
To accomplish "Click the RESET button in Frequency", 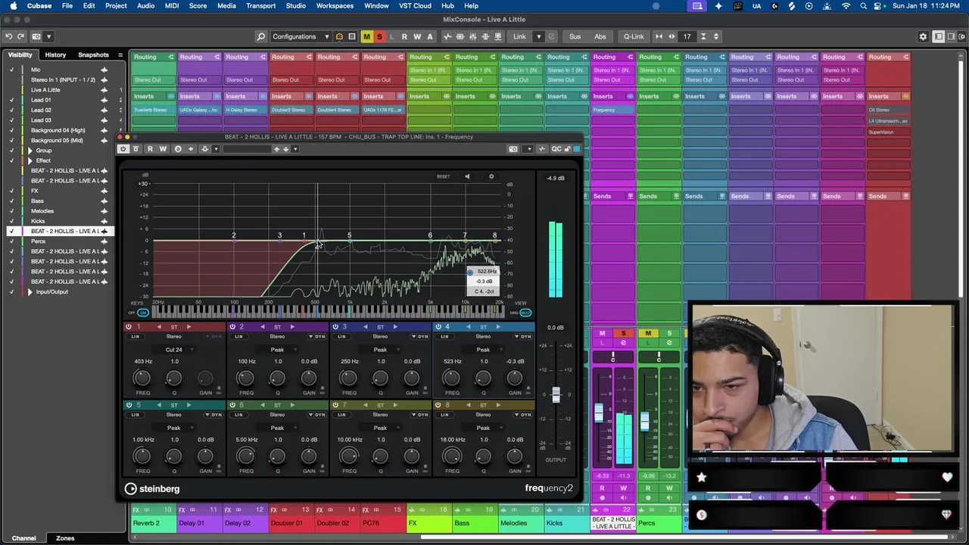I will pos(444,176).
